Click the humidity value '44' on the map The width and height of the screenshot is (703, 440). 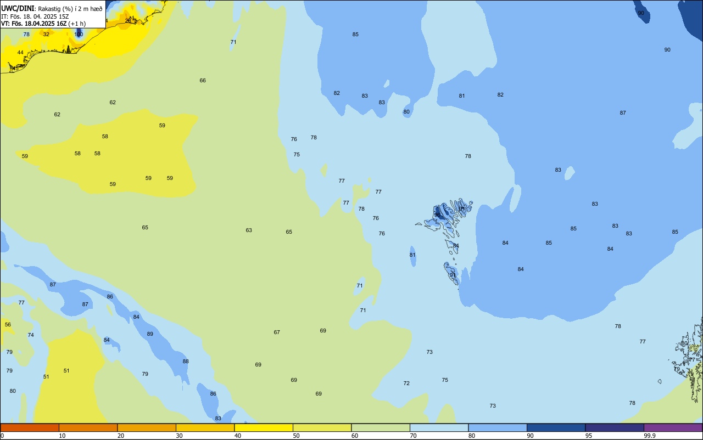(x=20, y=53)
